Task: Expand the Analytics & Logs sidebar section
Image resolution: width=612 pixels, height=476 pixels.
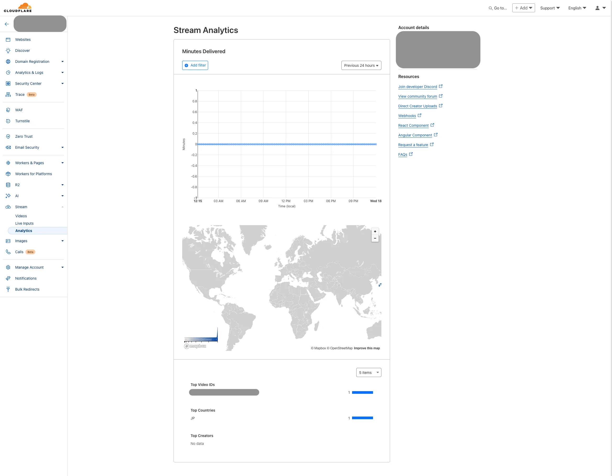Action: tap(62, 72)
